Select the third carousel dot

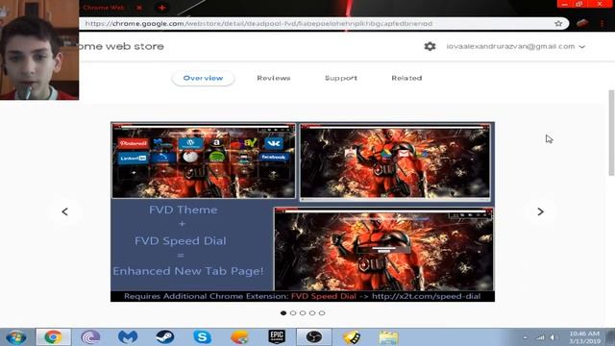click(x=303, y=313)
